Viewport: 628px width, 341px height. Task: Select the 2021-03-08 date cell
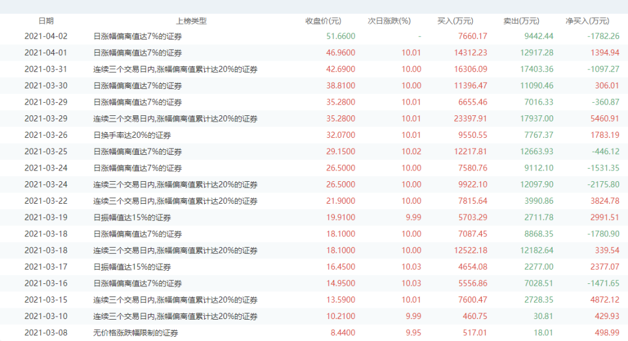(x=46, y=333)
